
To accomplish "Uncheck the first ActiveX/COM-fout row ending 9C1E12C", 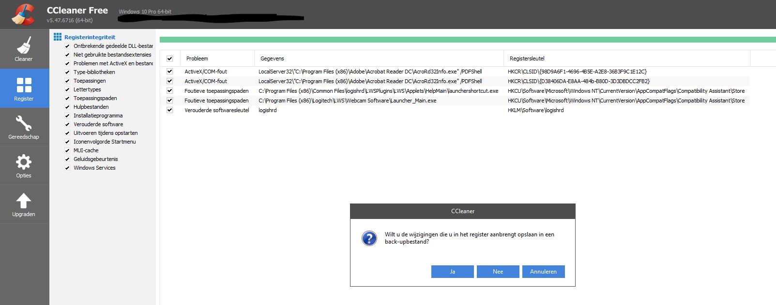I will [169, 72].
